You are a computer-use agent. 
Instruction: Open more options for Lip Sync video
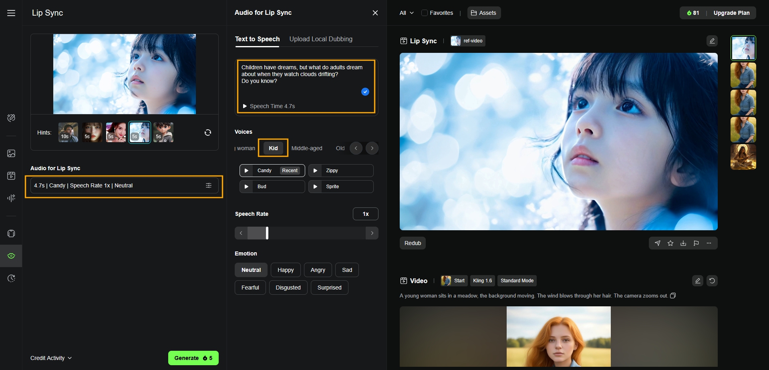coord(709,243)
